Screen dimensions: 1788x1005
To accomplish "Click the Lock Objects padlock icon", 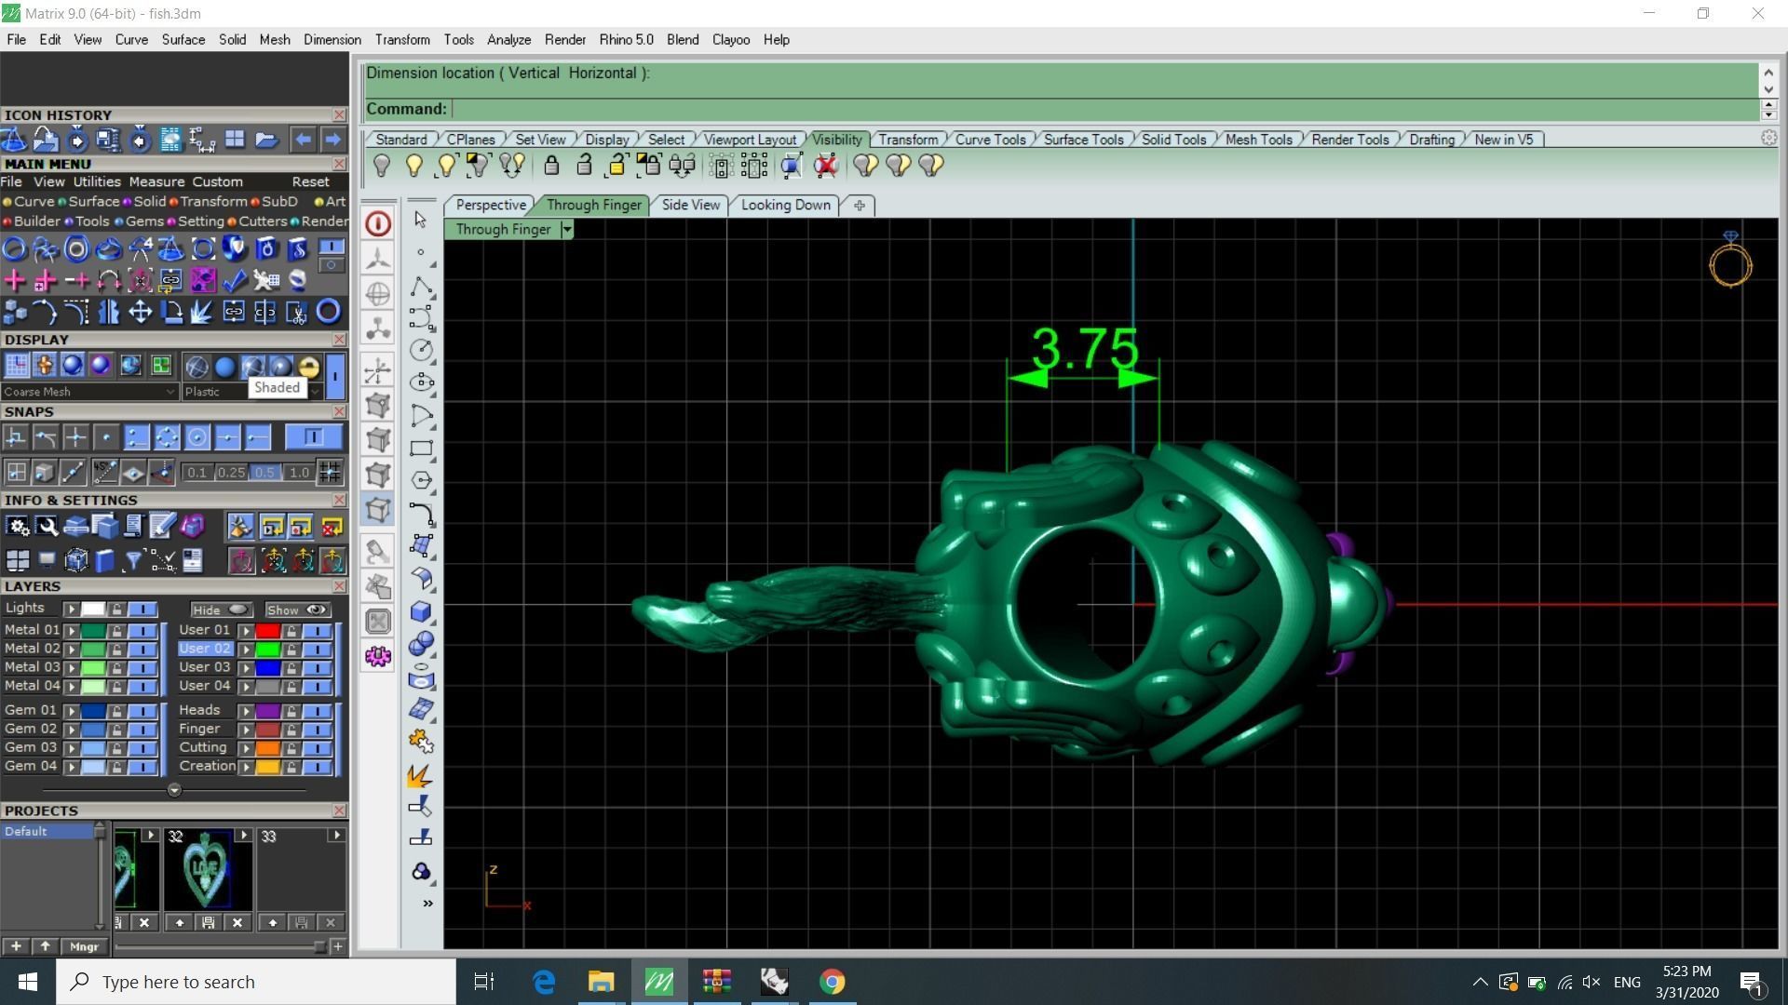I will pyautogui.click(x=551, y=166).
